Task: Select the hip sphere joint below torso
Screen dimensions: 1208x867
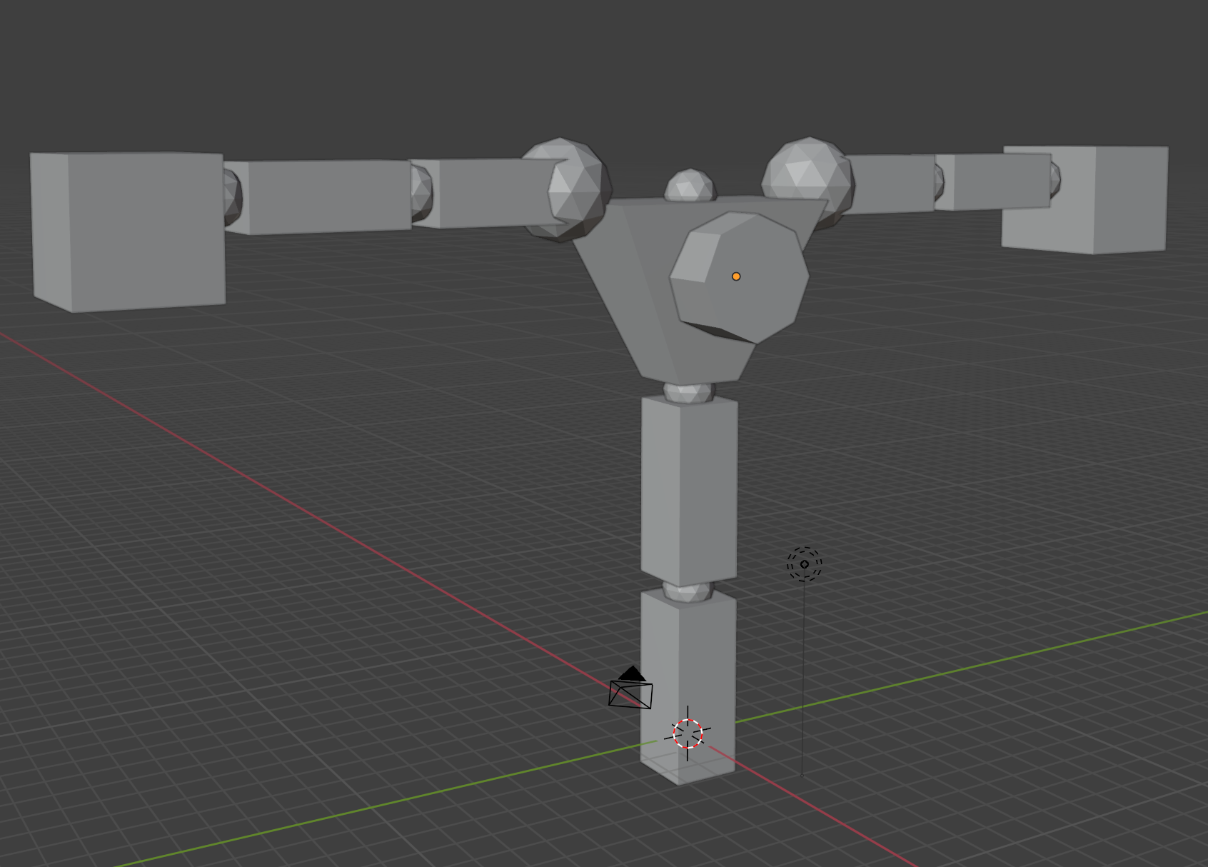Action: tap(689, 393)
